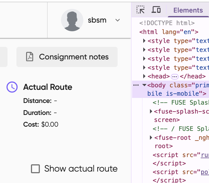
Task: Click the Actual Route clock icon
Action: (x=12, y=87)
